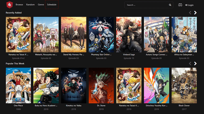Open Black Clover poster
Screen dimensions: 204x114
184,85
